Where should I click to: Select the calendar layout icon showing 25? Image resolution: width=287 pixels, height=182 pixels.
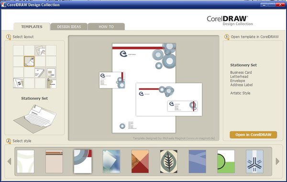(18, 83)
